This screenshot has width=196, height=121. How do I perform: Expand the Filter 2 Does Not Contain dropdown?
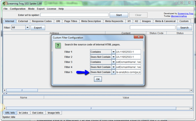(x=113, y=57)
